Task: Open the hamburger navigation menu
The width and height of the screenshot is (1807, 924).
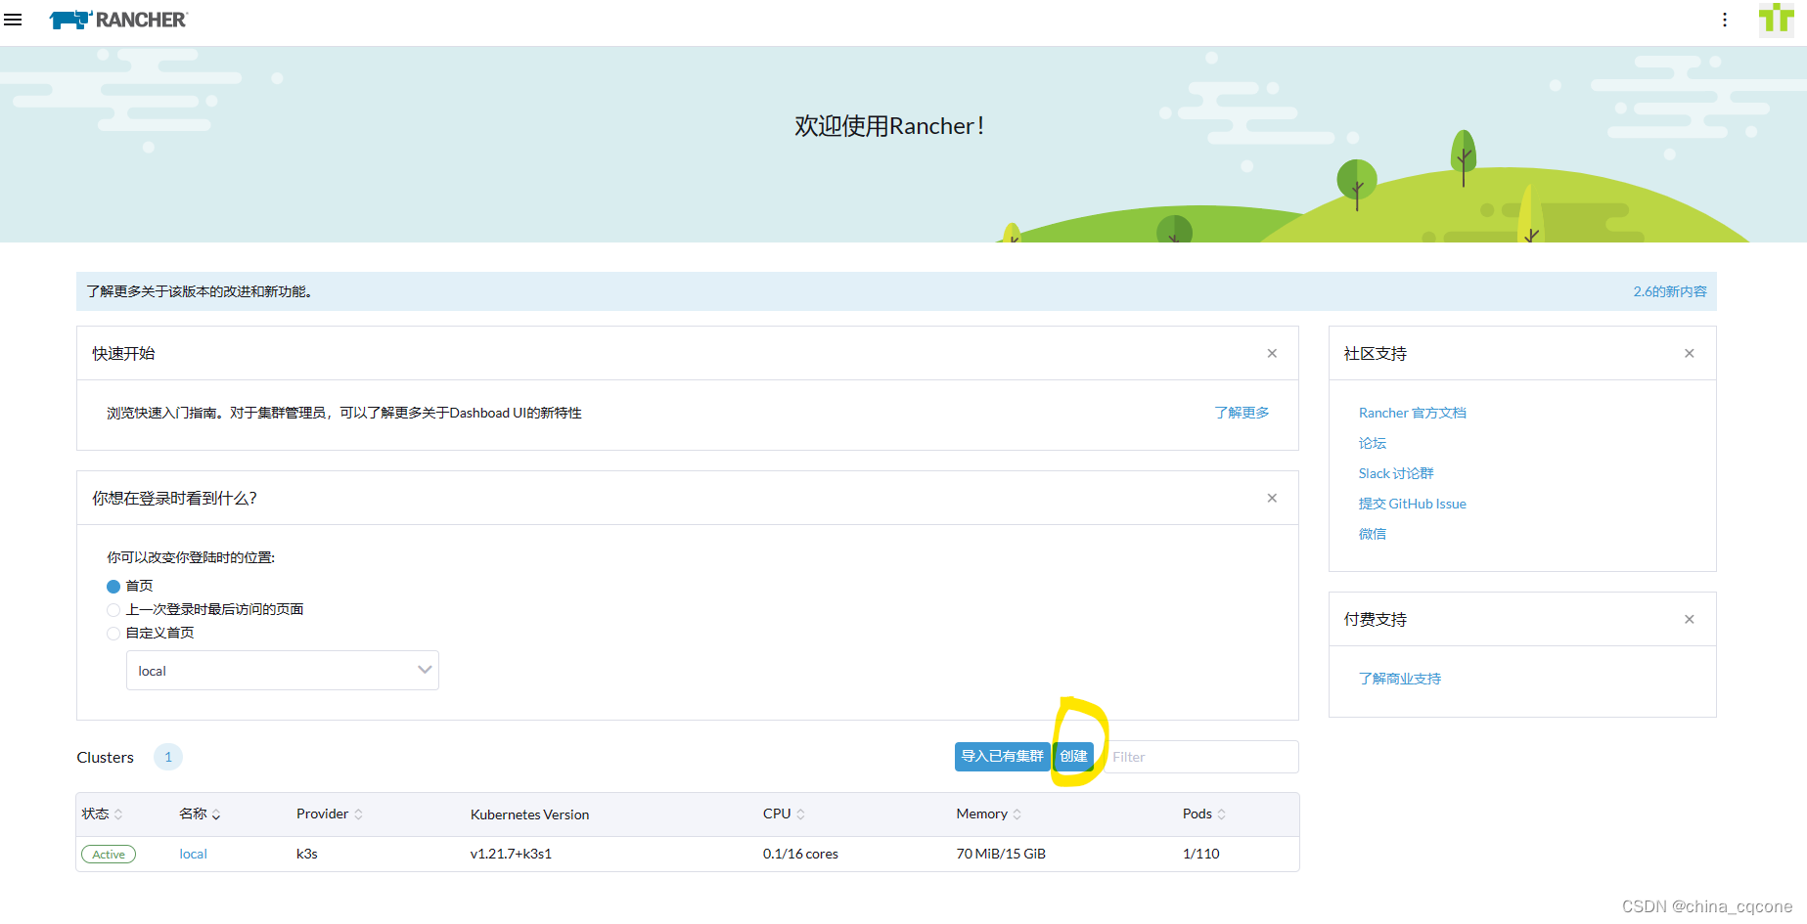Action: pos(13,20)
